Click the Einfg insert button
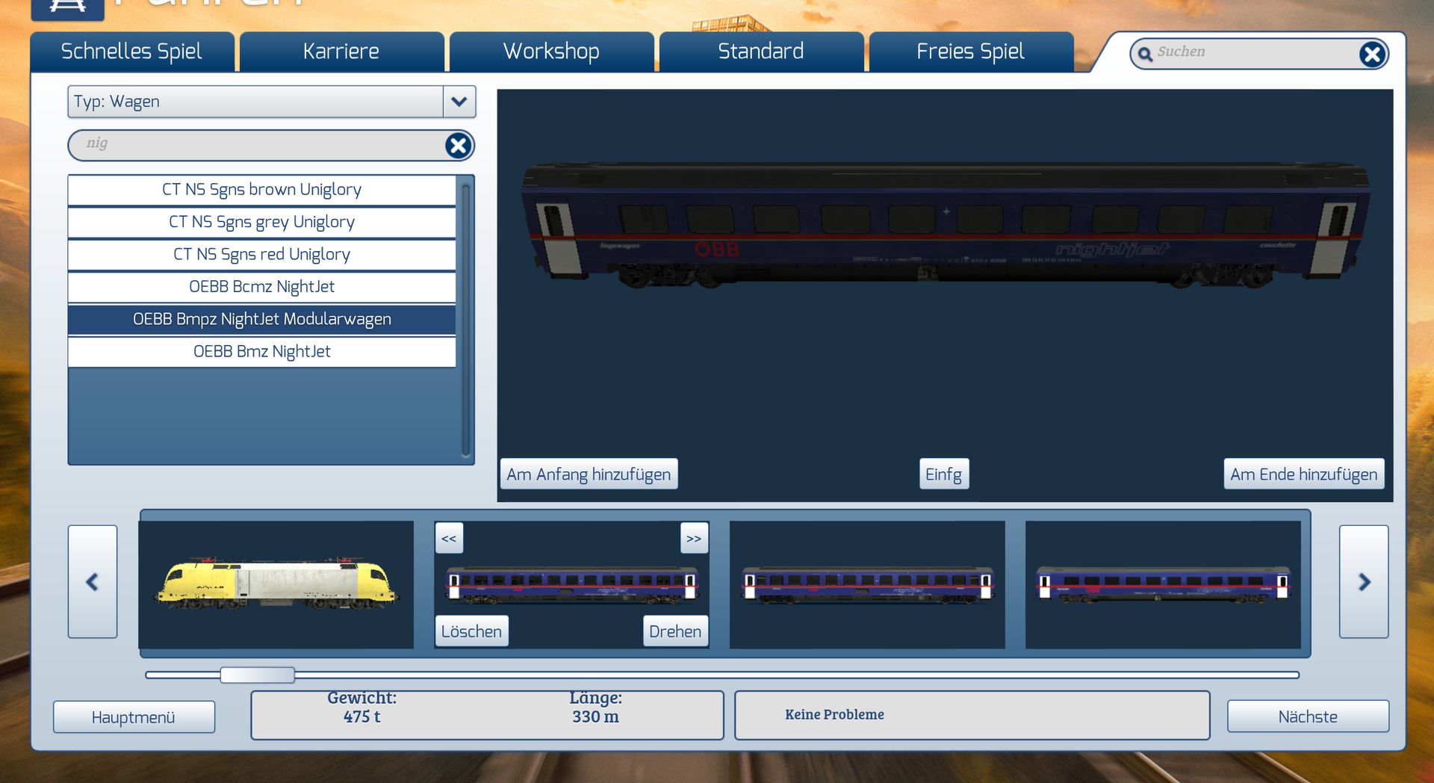The height and width of the screenshot is (783, 1434). coord(943,474)
